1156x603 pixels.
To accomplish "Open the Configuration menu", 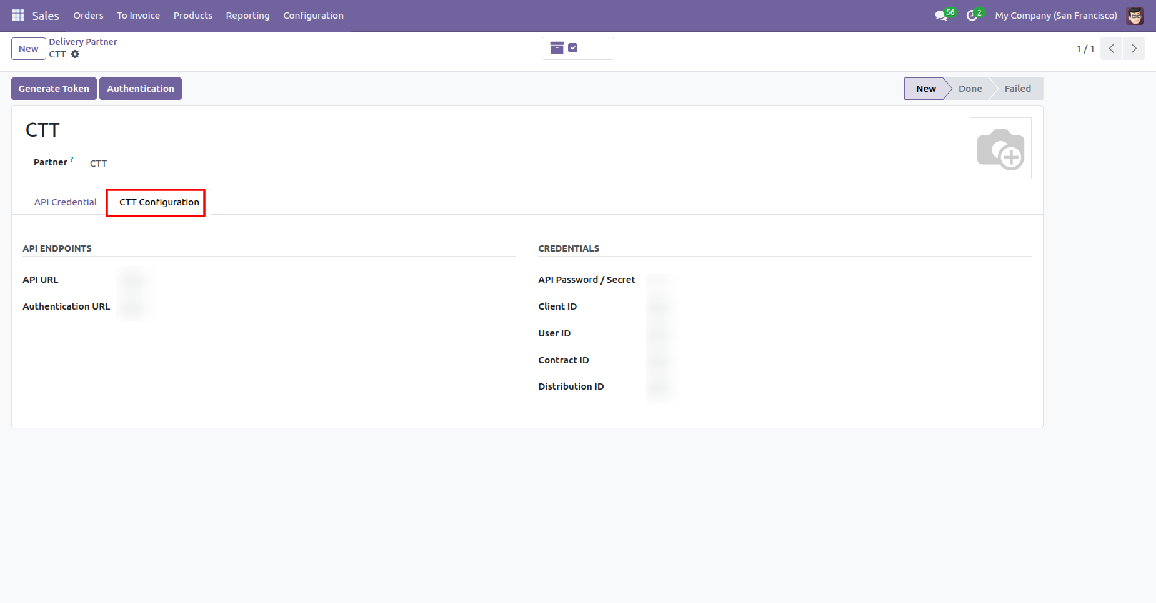I will click(x=313, y=16).
